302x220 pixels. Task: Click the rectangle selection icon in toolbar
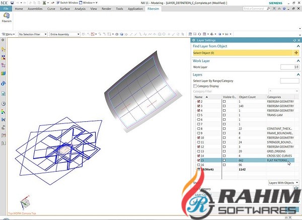(x=109, y=34)
